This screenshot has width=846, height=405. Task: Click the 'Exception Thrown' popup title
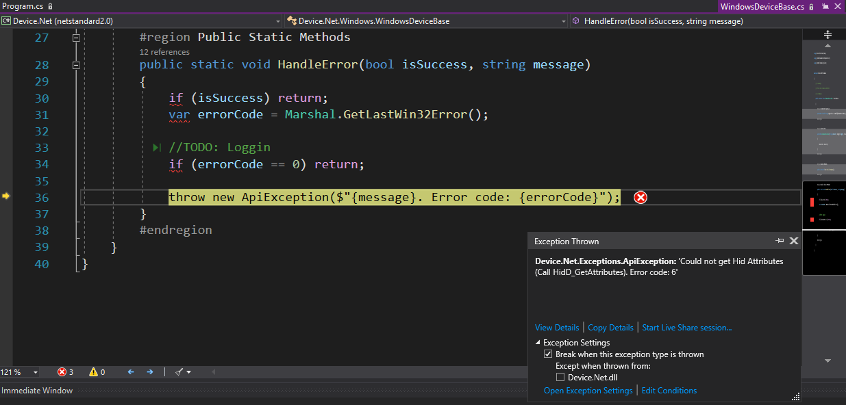567,241
